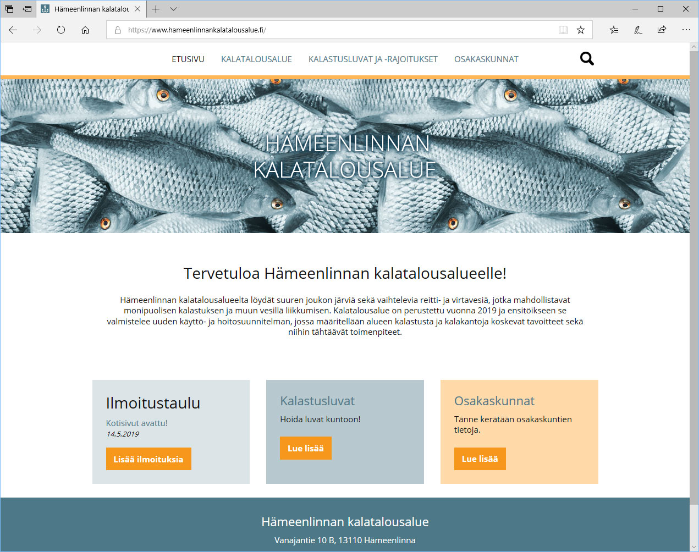This screenshot has height=552, width=699.
Task: Show tab previews chevron
Action: 173,9
